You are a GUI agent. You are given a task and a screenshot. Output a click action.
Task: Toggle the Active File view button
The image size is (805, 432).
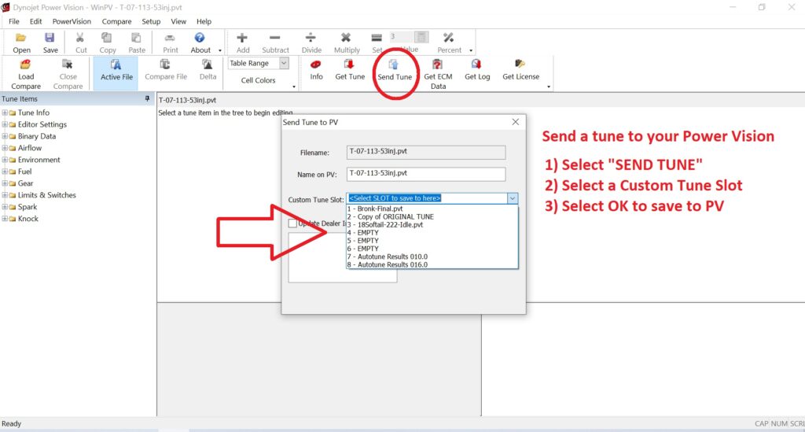pos(116,69)
